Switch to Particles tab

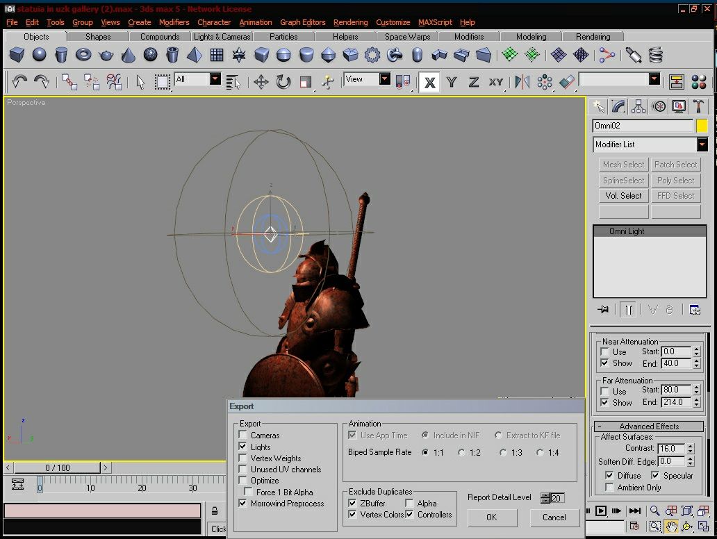click(283, 37)
